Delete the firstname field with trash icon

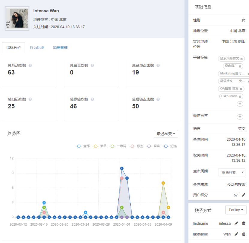(244, 223)
